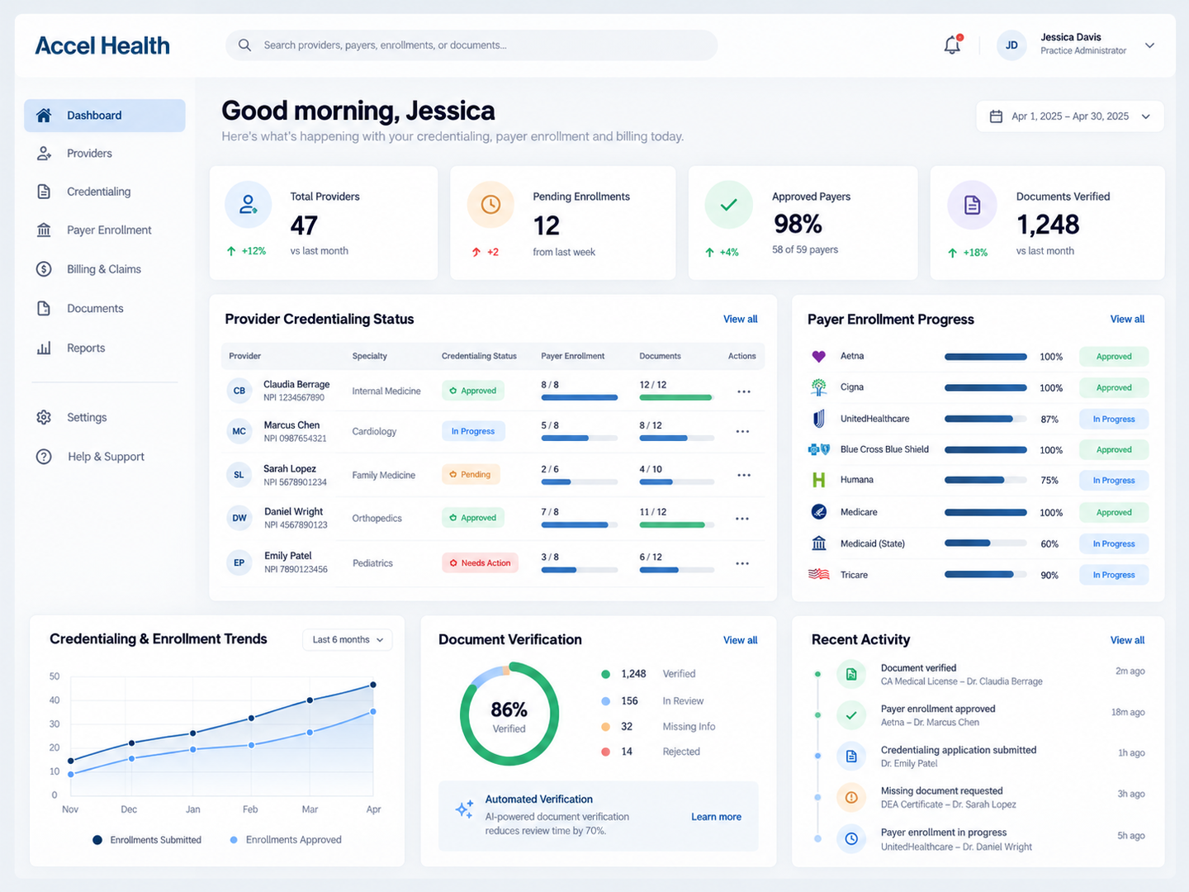Open the Apr 2025 date range picker
The image size is (1189, 892).
pos(1070,116)
